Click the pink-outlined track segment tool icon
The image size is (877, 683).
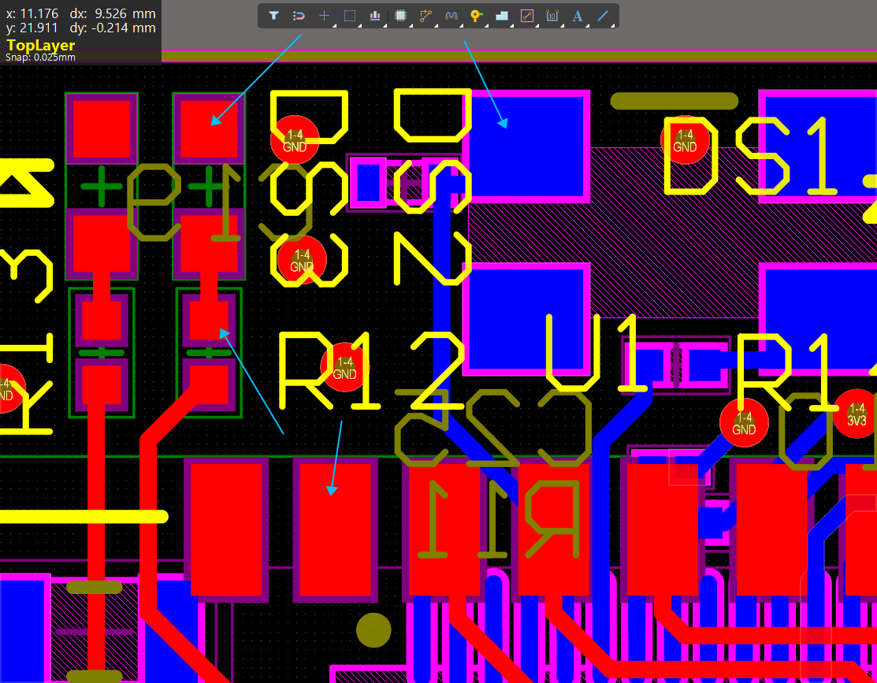[x=527, y=16]
